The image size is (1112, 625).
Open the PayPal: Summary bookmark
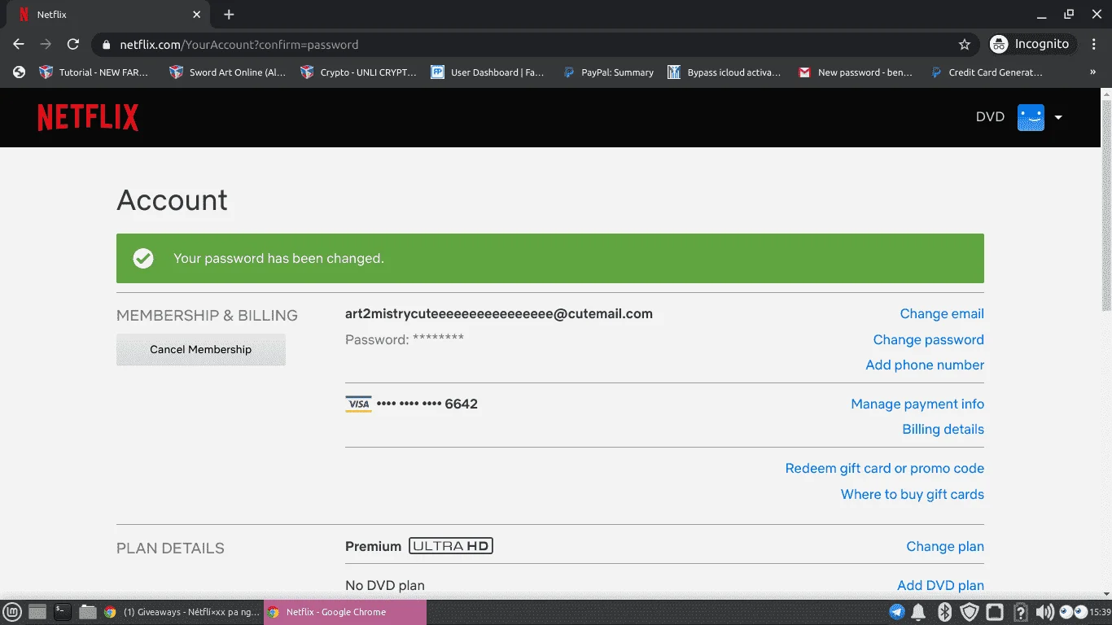pyautogui.click(x=608, y=72)
